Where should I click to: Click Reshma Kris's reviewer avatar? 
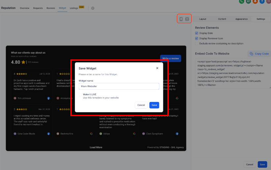pos(58,134)
